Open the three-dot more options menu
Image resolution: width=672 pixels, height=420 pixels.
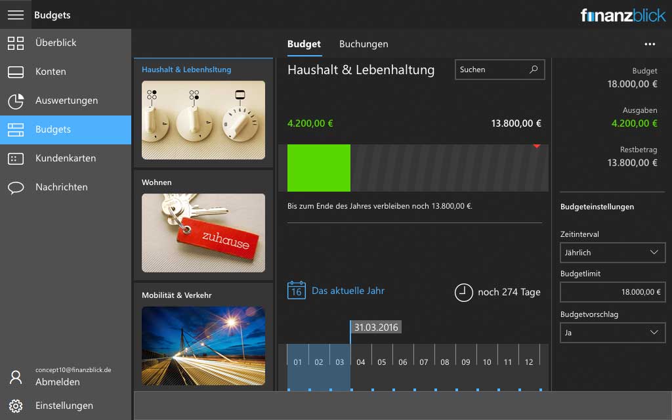coord(650,44)
